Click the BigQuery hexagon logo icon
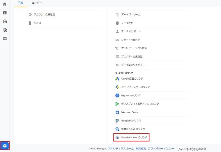 pyautogui.click(x=117, y=96)
